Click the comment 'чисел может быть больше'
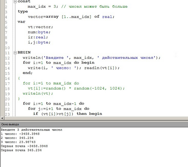 [98, 7]
